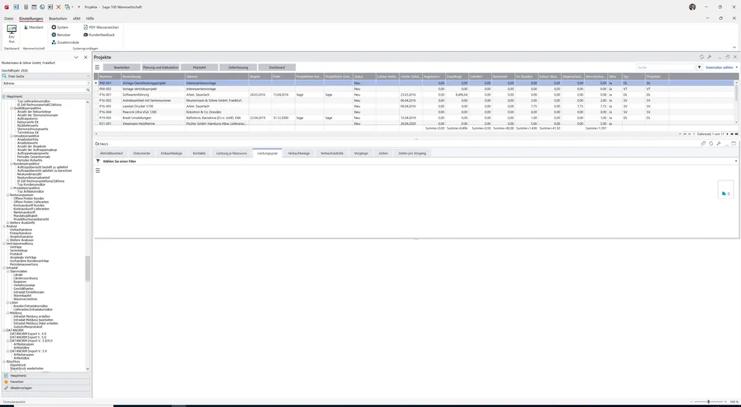
Task: Toggle the Dashboard Ein/Aus ribbon button
Action: coord(12,34)
